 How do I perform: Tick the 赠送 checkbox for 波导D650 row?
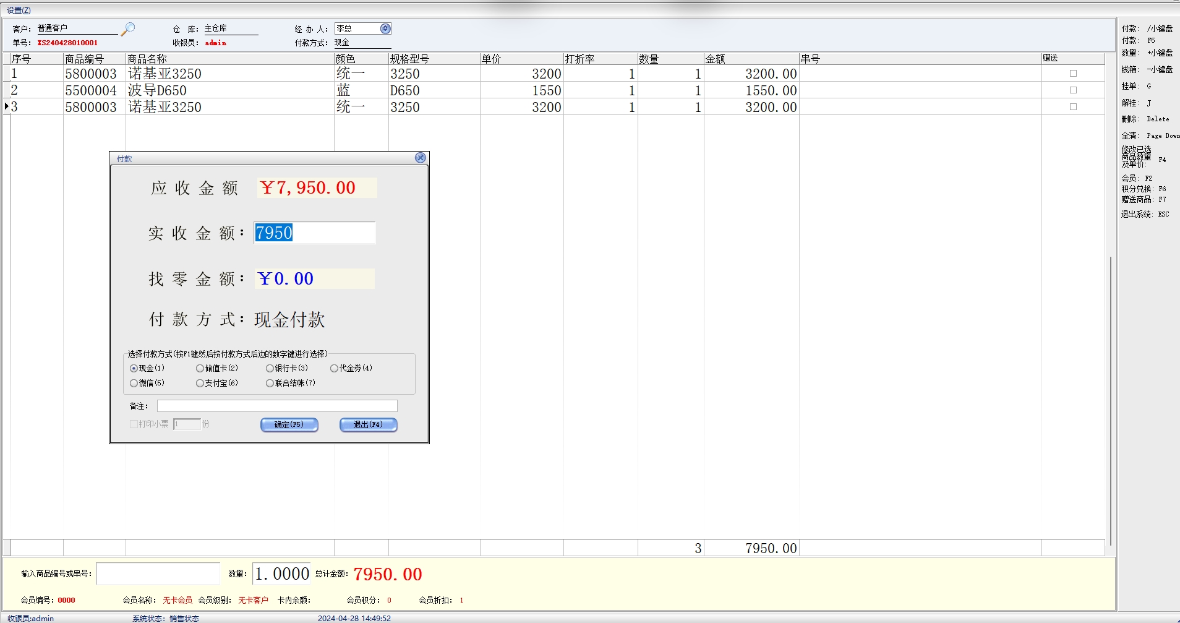click(x=1073, y=90)
